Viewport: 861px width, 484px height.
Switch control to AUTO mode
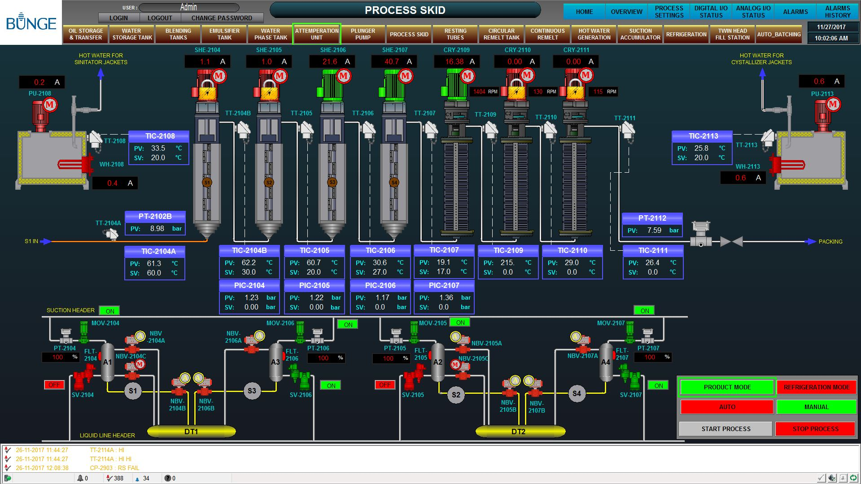726,407
